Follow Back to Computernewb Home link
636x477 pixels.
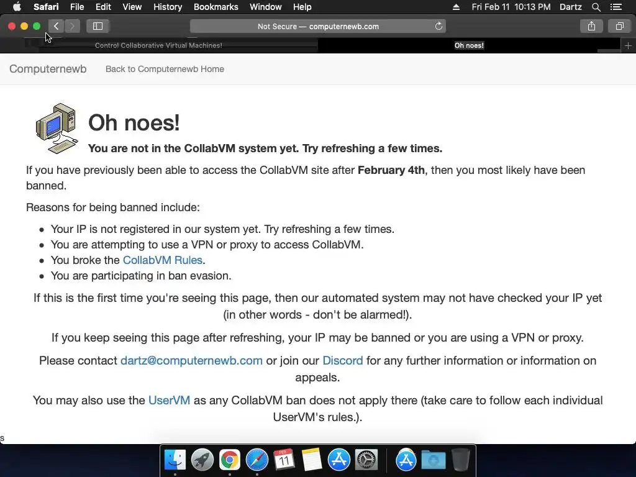point(165,69)
